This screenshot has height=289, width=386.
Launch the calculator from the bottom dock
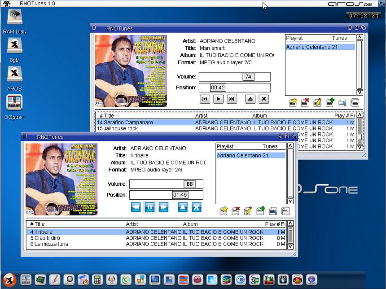point(96,280)
